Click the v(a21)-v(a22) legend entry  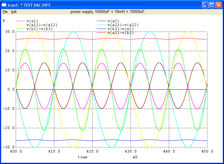123,25
